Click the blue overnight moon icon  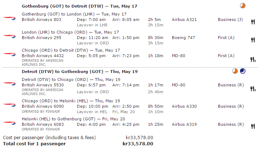pos(243,71)
